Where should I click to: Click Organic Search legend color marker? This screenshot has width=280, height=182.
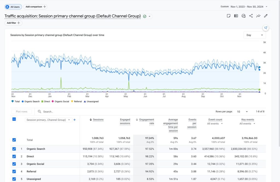point(23,101)
